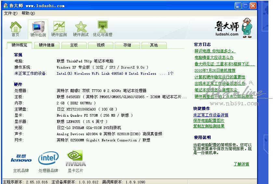Open the 硬件监测 hardware monitoring icon
This screenshot has height=184, width=273.
pyautogui.click(x=59, y=29)
